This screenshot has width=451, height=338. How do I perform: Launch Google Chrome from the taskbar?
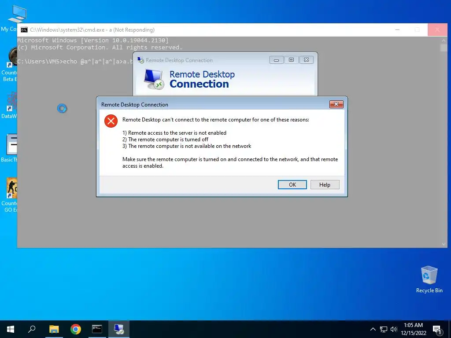coord(76,329)
